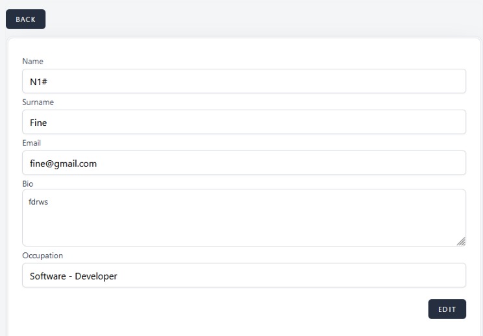Click the "Software - Developer" text
Screen dimensions: 483x336
pyautogui.click(x=73, y=276)
